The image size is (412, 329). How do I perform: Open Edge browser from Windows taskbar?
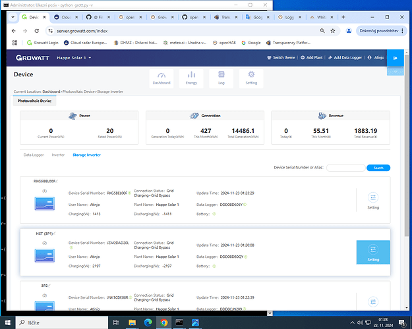[147, 322]
